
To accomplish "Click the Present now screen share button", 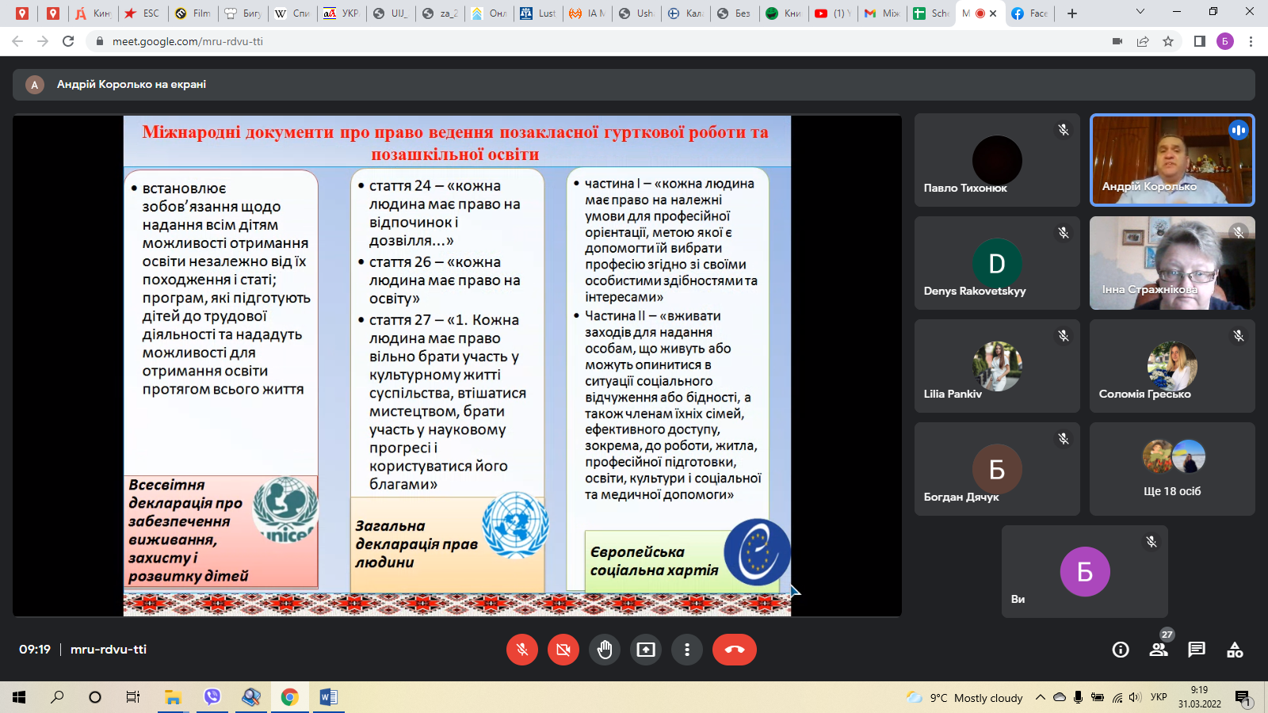I will coord(646,650).
